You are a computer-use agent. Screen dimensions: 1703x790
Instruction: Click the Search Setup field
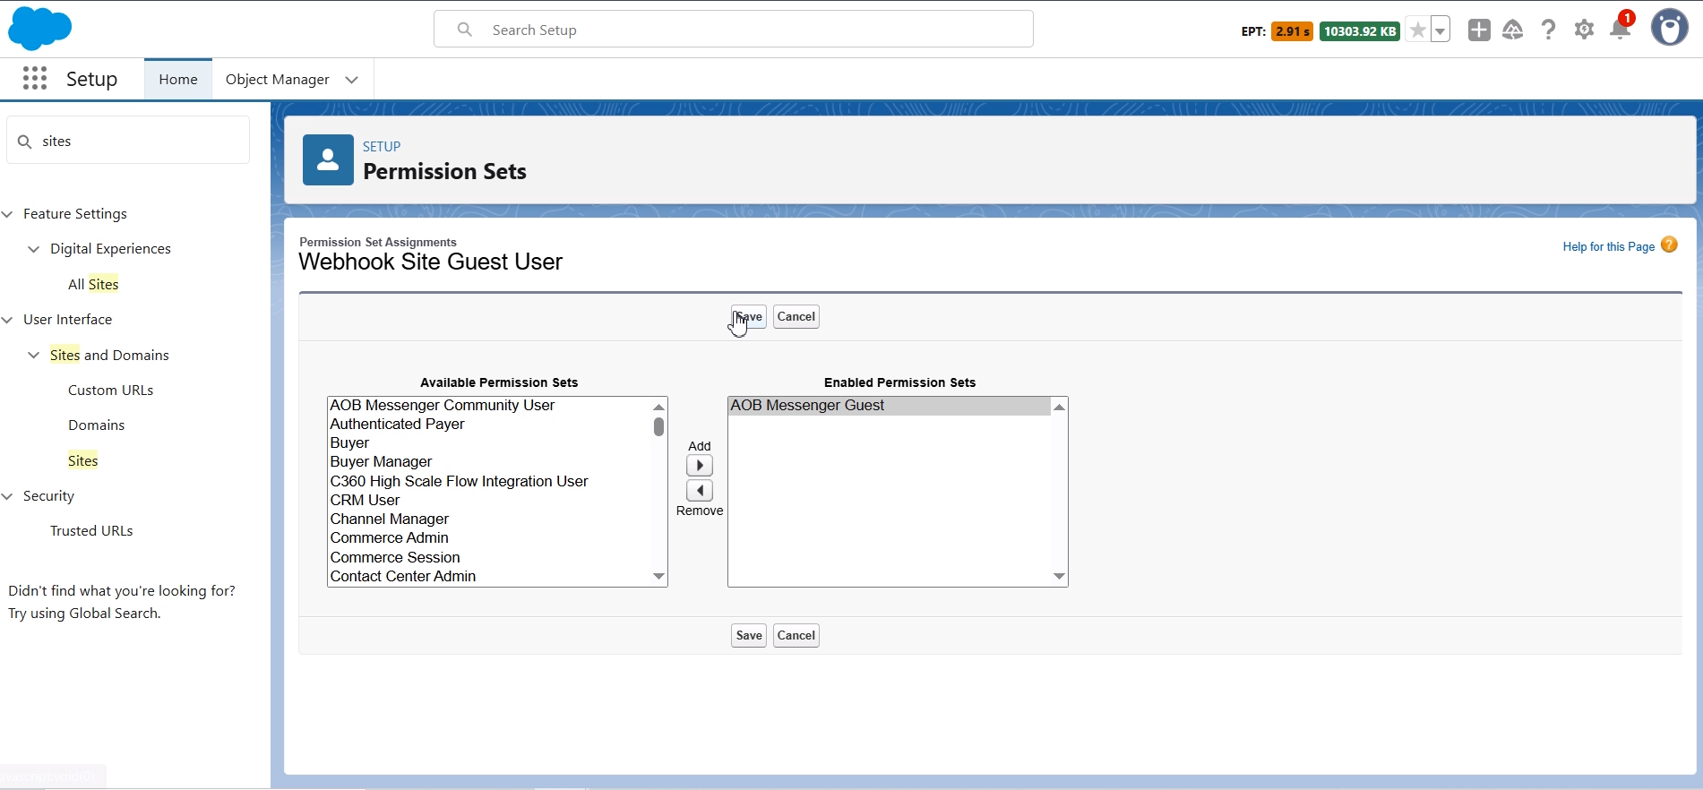pos(734,30)
